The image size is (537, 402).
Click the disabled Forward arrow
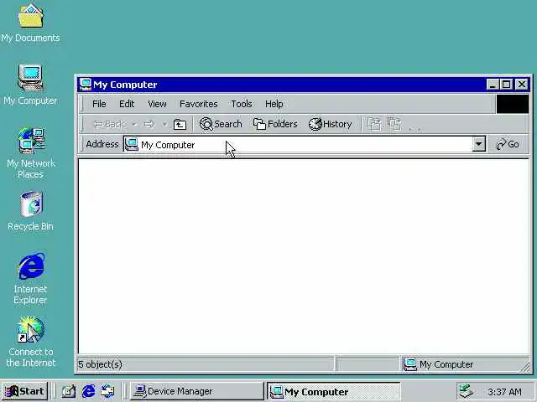click(149, 124)
